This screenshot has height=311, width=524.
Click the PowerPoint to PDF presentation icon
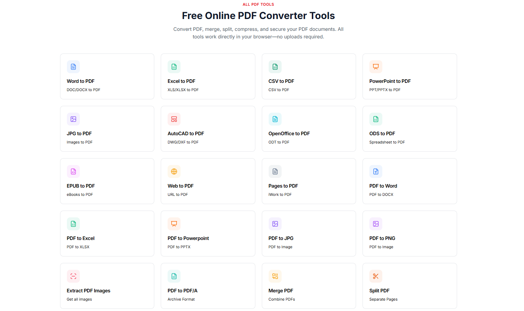pyautogui.click(x=376, y=67)
